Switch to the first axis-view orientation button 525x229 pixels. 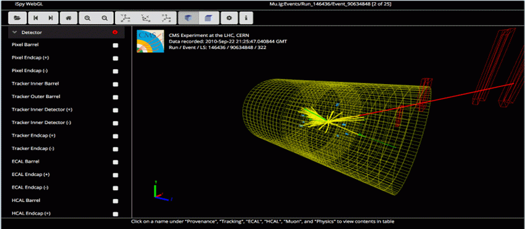coord(125,18)
